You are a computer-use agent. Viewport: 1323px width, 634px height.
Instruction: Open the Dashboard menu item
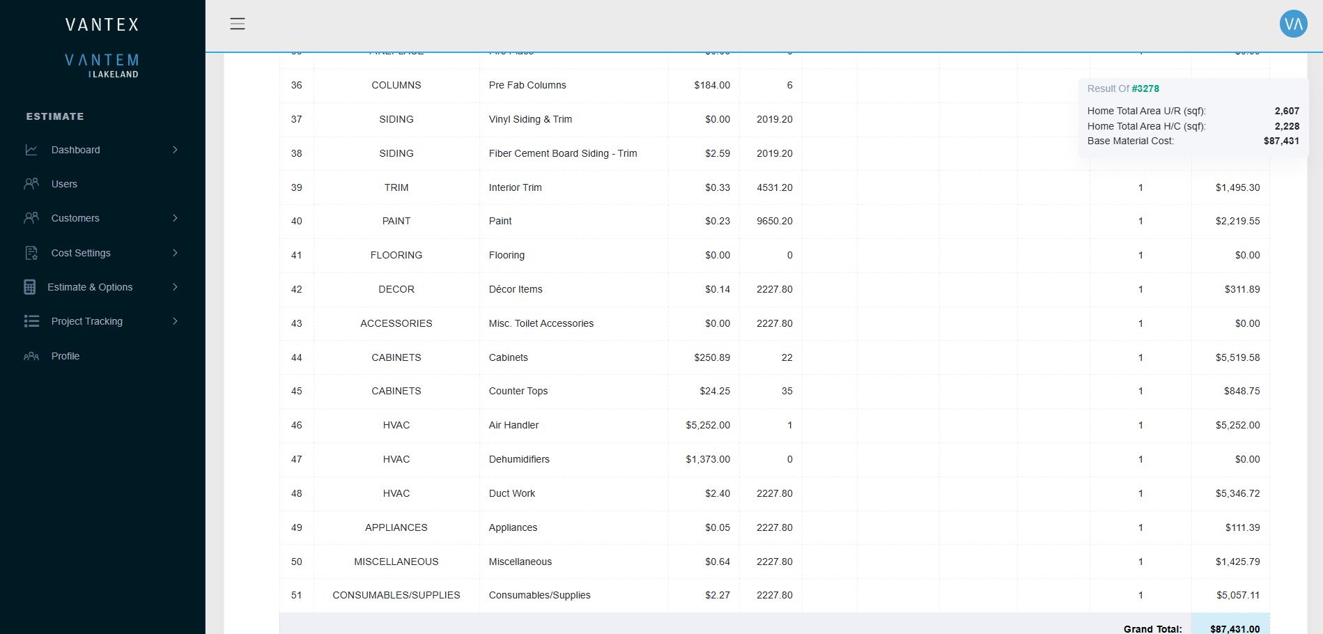[102, 150]
